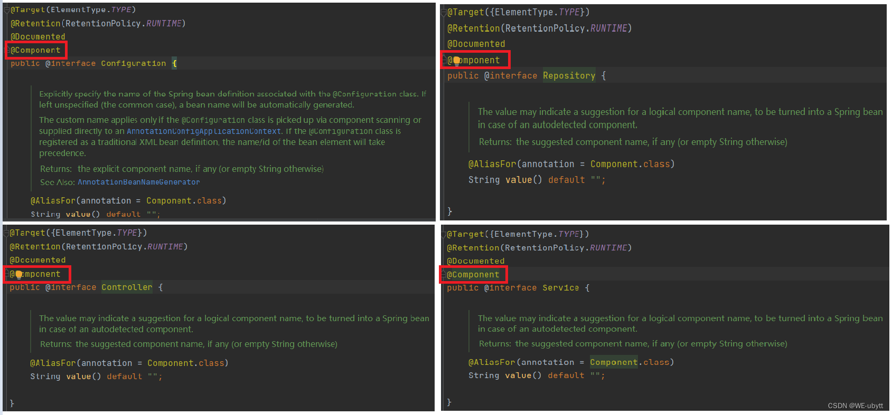Click @Documented in the Configuration panel

click(x=38, y=37)
